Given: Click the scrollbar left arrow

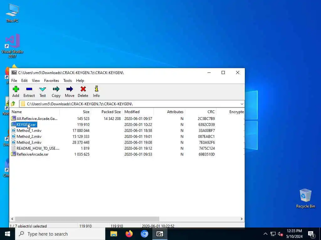Looking at the screenshot, I should point(12,219).
